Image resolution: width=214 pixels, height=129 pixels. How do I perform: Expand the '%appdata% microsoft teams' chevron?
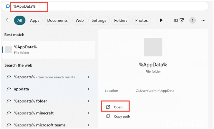pyautogui.click(x=88, y=125)
